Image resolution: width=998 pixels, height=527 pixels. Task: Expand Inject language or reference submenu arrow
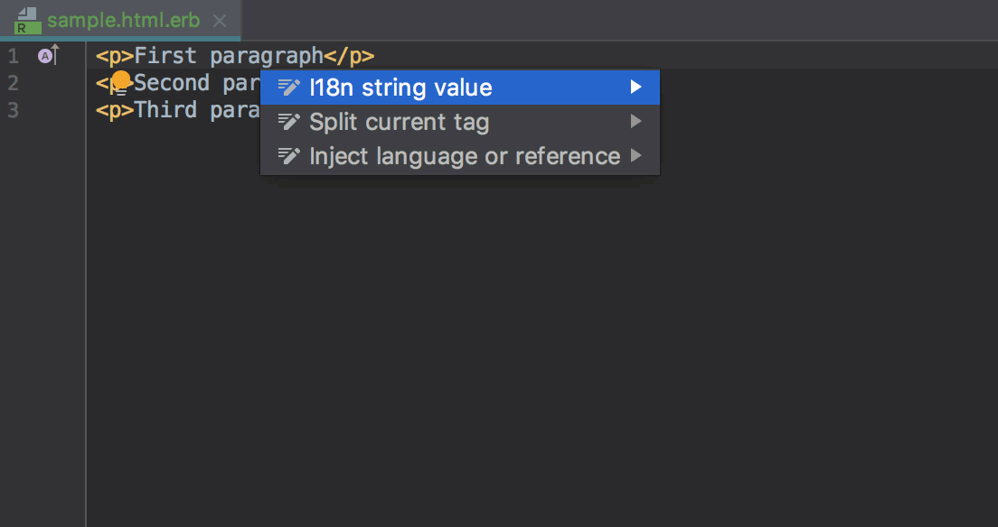click(x=636, y=156)
